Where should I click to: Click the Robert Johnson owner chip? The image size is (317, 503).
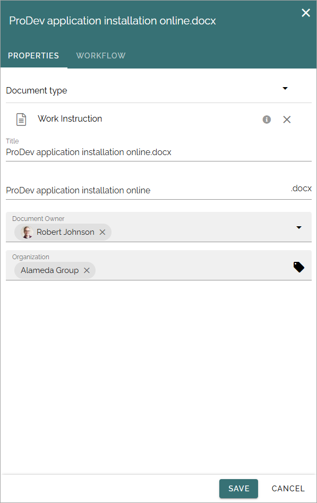pos(63,232)
